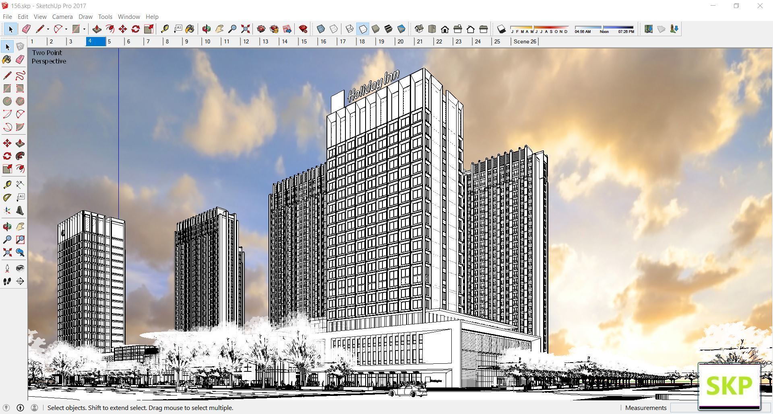Toggle X-Ray face style

tap(321, 29)
